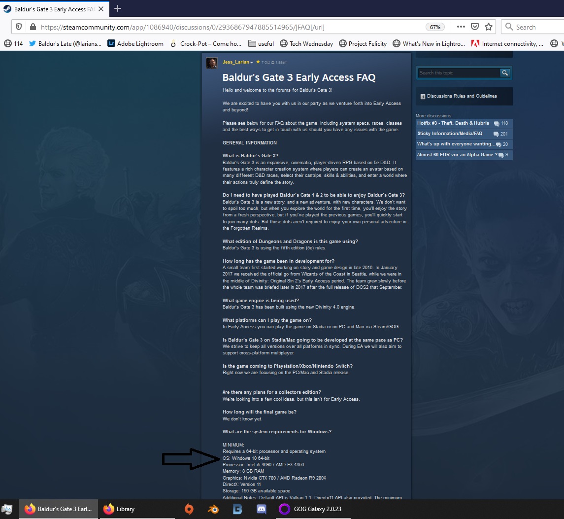Open the Project Felicity bookmark
This screenshot has width=564, height=519.
coord(363,43)
